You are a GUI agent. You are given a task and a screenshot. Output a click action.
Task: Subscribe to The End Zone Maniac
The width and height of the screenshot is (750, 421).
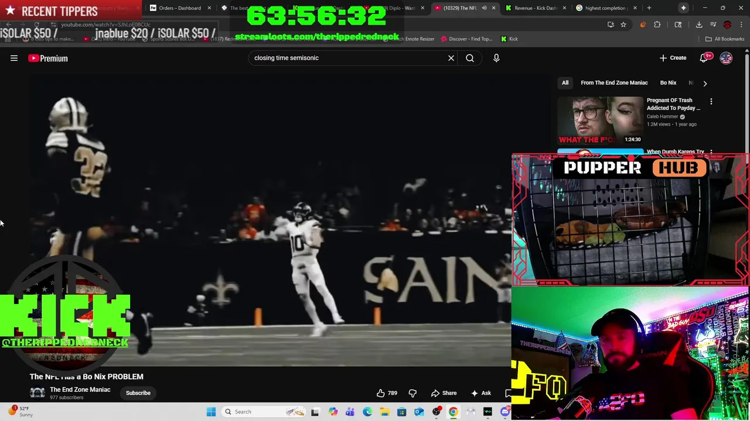[x=138, y=393]
